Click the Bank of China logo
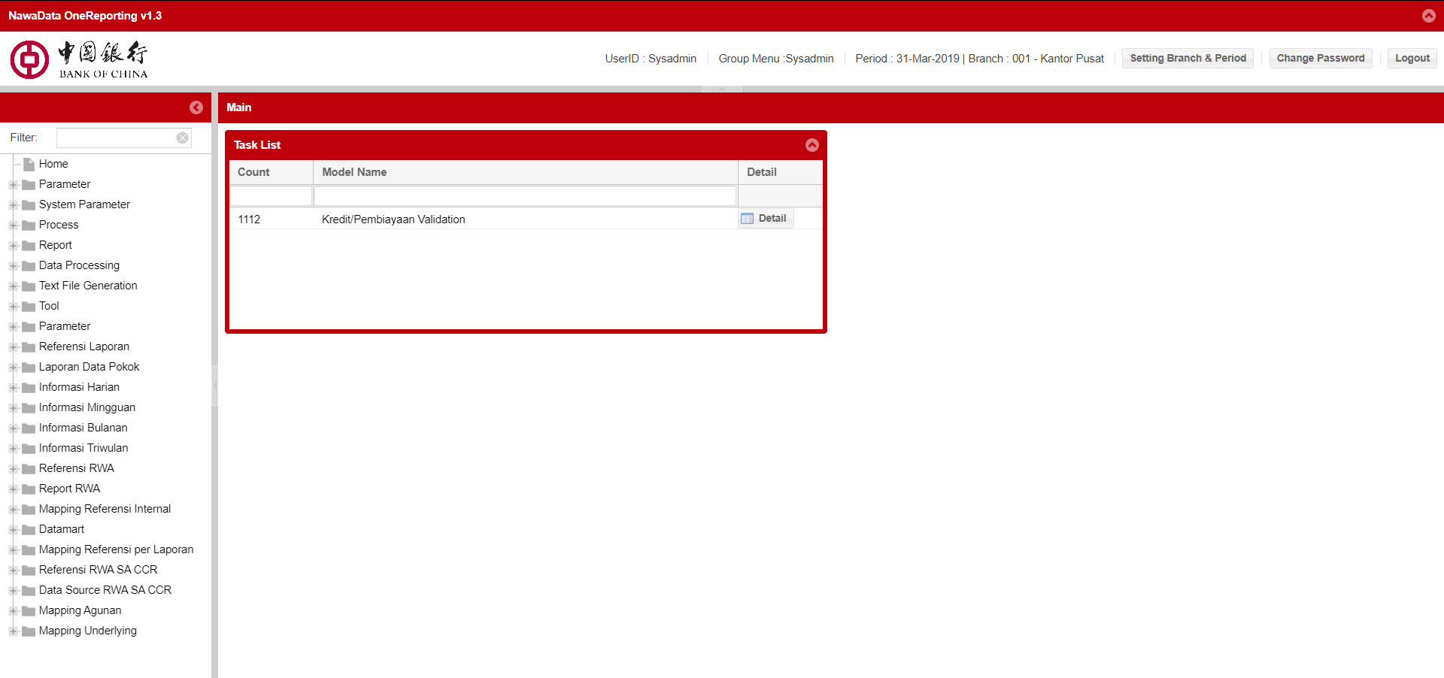This screenshot has width=1444, height=678. tap(79, 59)
